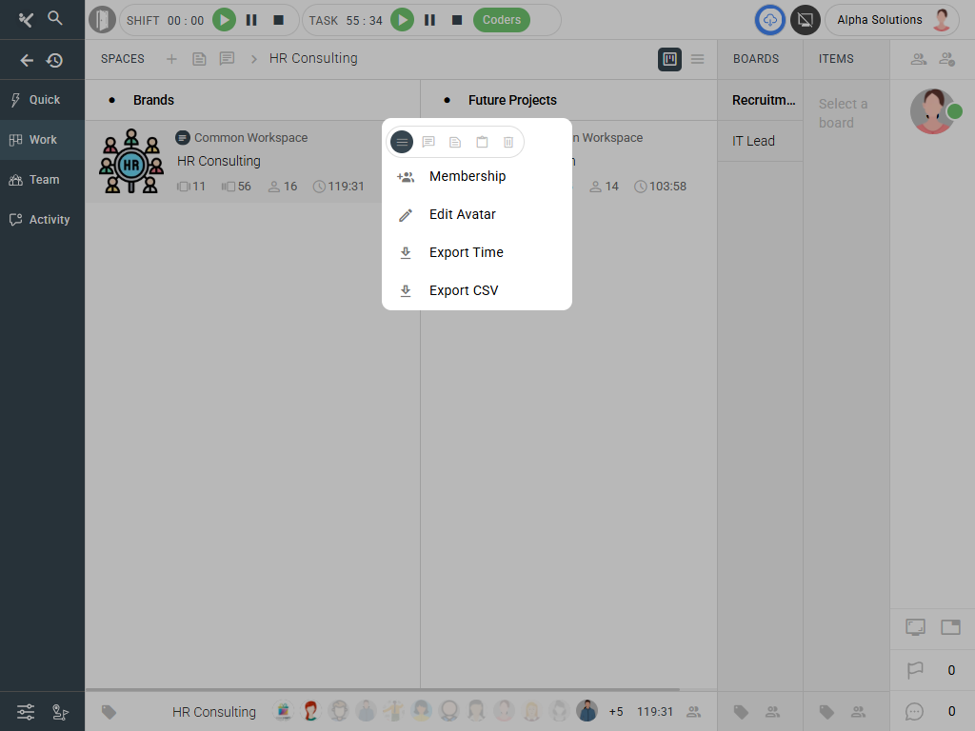Click the trash delete icon in popup toolbar
The height and width of the screenshot is (731, 975).
click(508, 142)
